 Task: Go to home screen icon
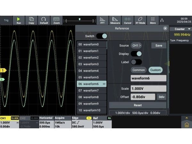pos(187,125)
